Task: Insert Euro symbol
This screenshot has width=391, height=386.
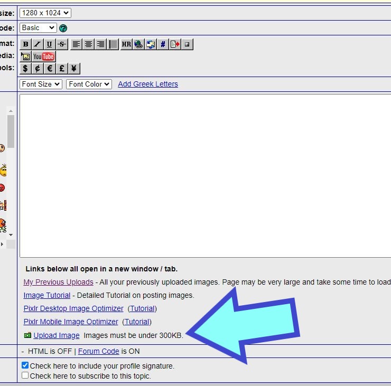Action: click(x=50, y=69)
